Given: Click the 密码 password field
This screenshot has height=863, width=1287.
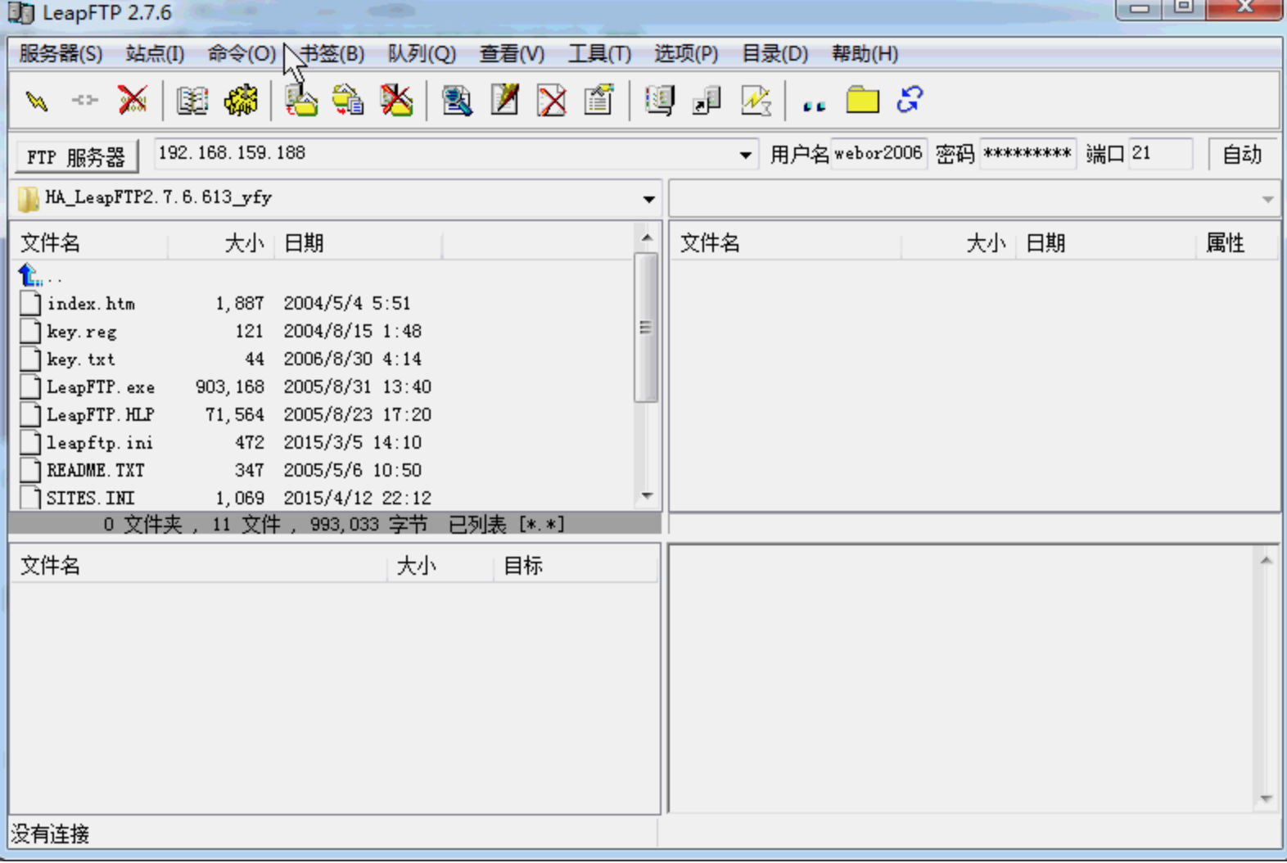Looking at the screenshot, I should (x=1027, y=153).
